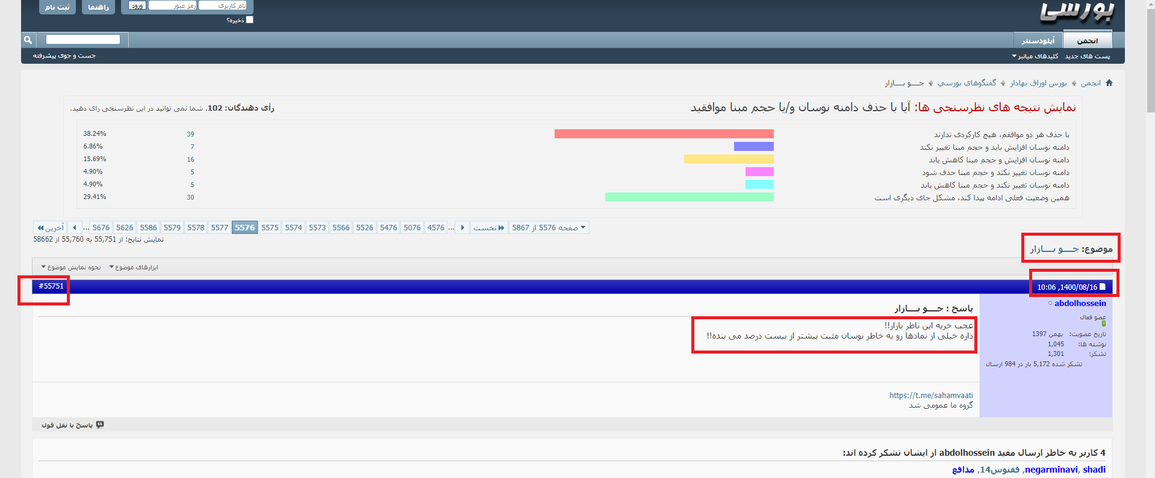Open the گفتگوهاي بورسي breadcrumb link
Image resolution: width=1155 pixels, height=478 pixels.
[x=967, y=83]
